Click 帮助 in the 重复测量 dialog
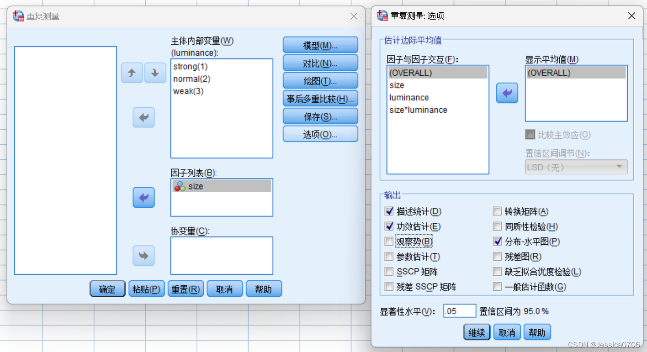 (x=264, y=289)
